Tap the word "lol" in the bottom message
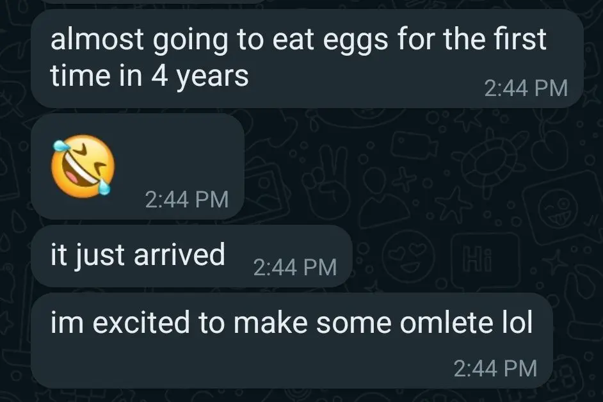 [517, 324]
